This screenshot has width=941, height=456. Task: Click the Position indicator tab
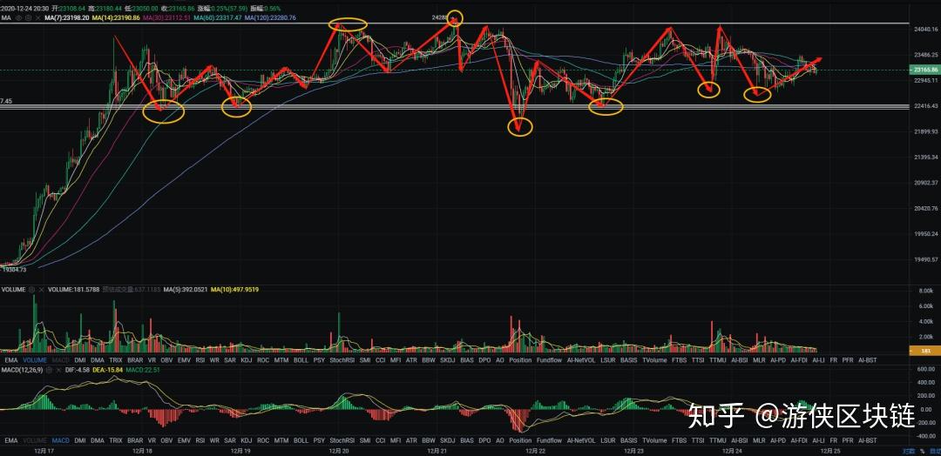click(520, 359)
